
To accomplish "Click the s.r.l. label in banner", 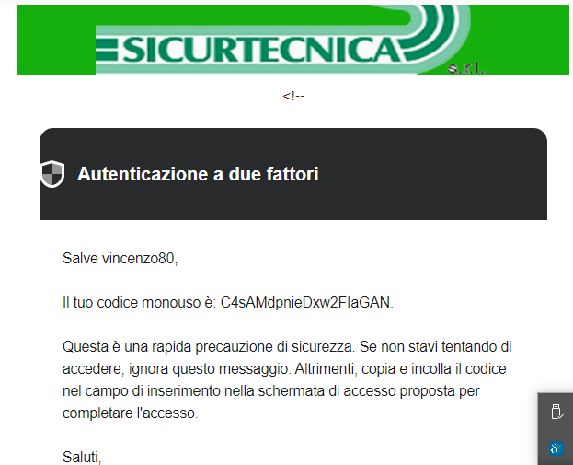I will coord(465,68).
